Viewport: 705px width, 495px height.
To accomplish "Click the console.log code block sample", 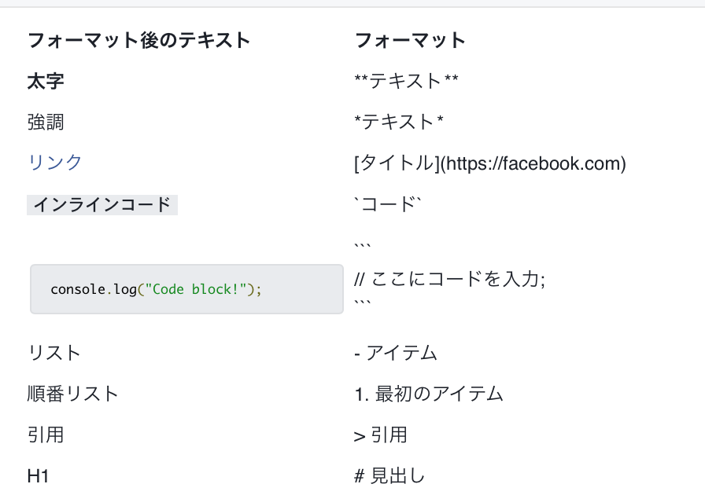I will [x=186, y=289].
